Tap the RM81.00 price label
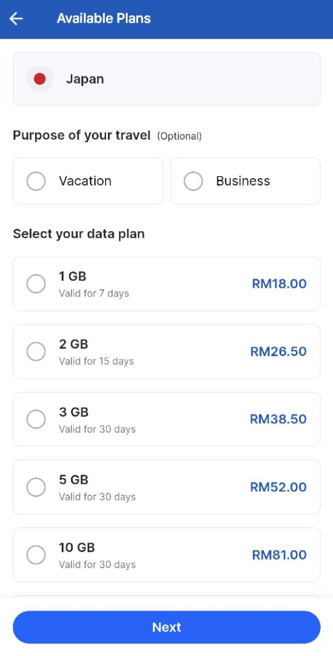The width and height of the screenshot is (333, 656). coord(279,555)
